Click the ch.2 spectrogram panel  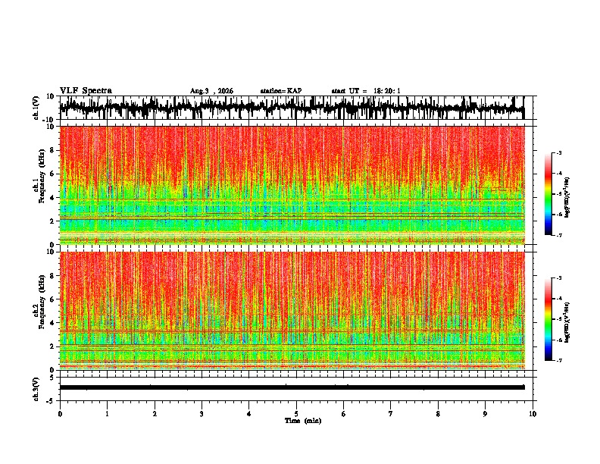tap(292, 311)
